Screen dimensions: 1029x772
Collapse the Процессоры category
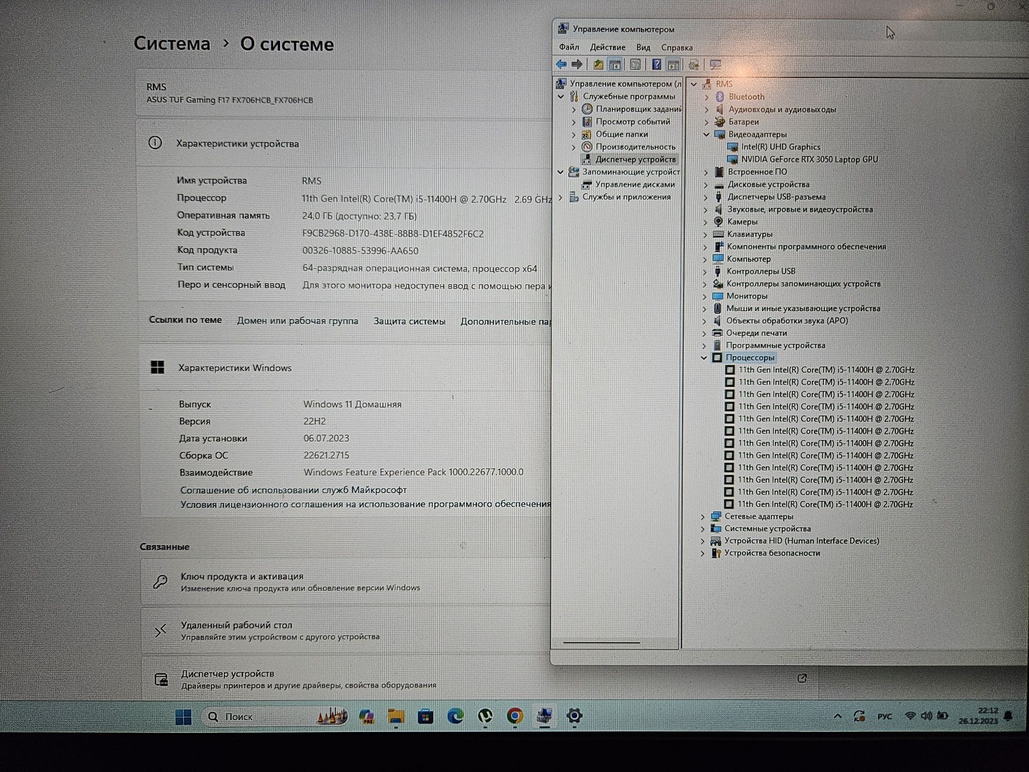click(x=704, y=358)
